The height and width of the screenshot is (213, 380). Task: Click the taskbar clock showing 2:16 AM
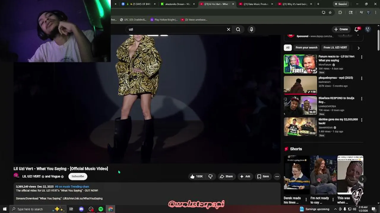point(363,209)
